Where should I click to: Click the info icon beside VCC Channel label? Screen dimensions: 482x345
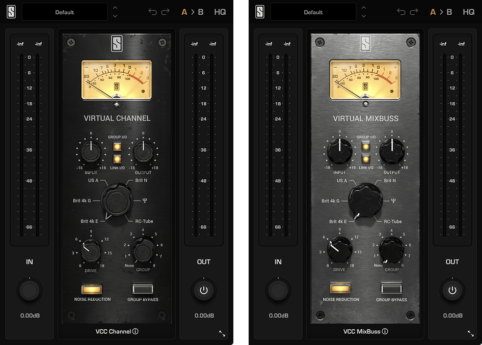pyautogui.click(x=136, y=331)
